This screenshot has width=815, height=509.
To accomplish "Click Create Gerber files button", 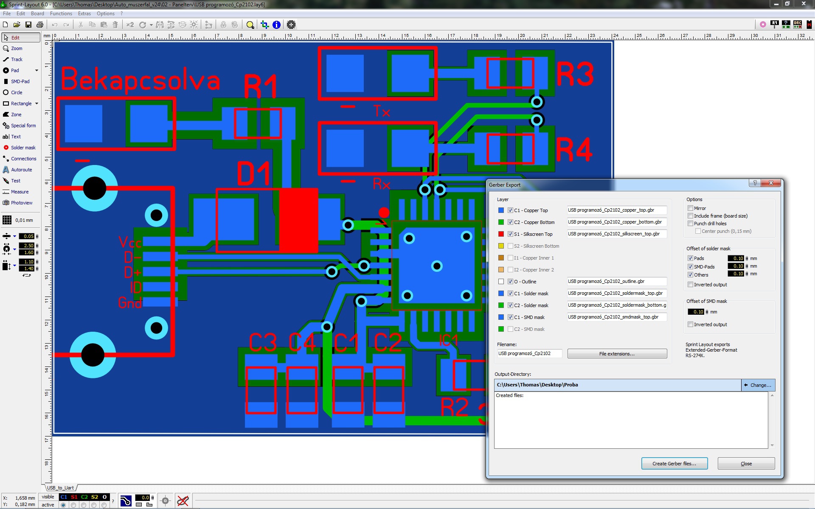I will pyautogui.click(x=674, y=464).
